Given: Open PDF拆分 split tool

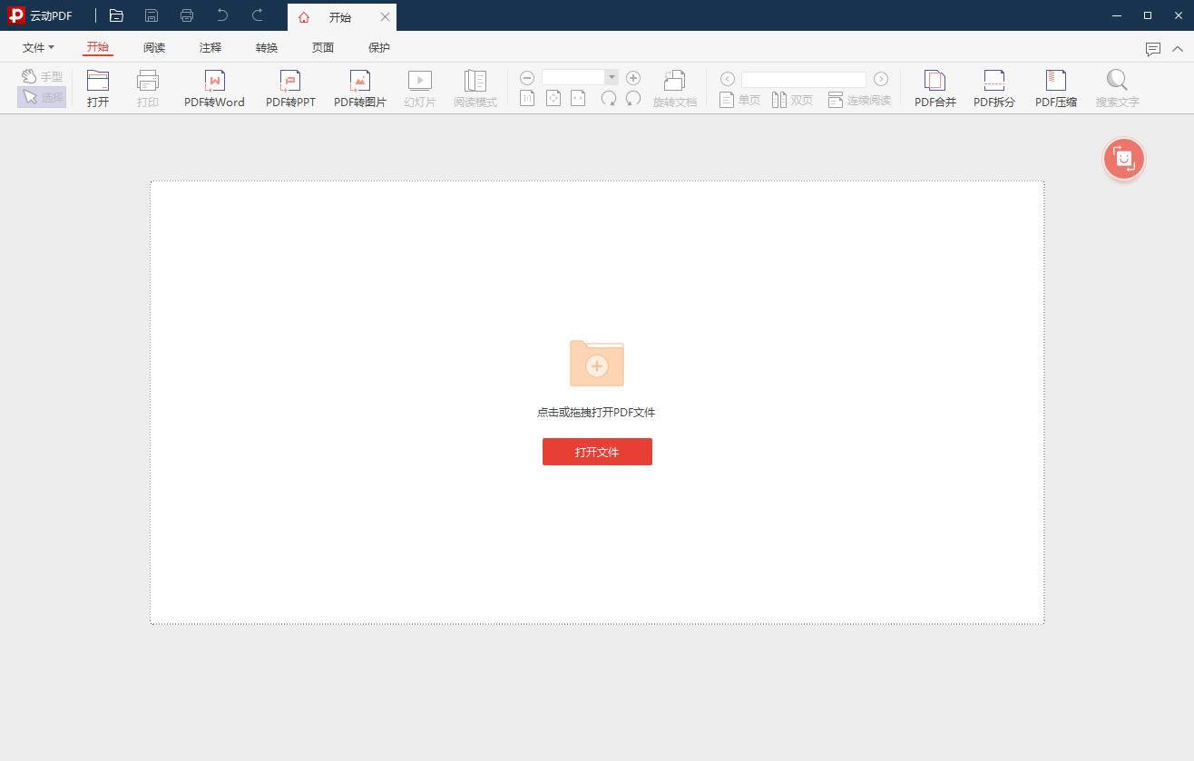Looking at the screenshot, I should 994,88.
